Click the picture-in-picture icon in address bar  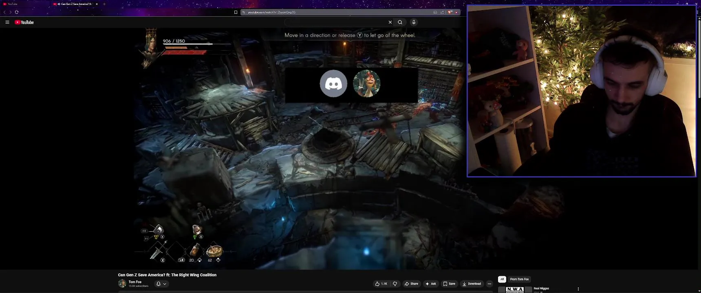(x=435, y=12)
